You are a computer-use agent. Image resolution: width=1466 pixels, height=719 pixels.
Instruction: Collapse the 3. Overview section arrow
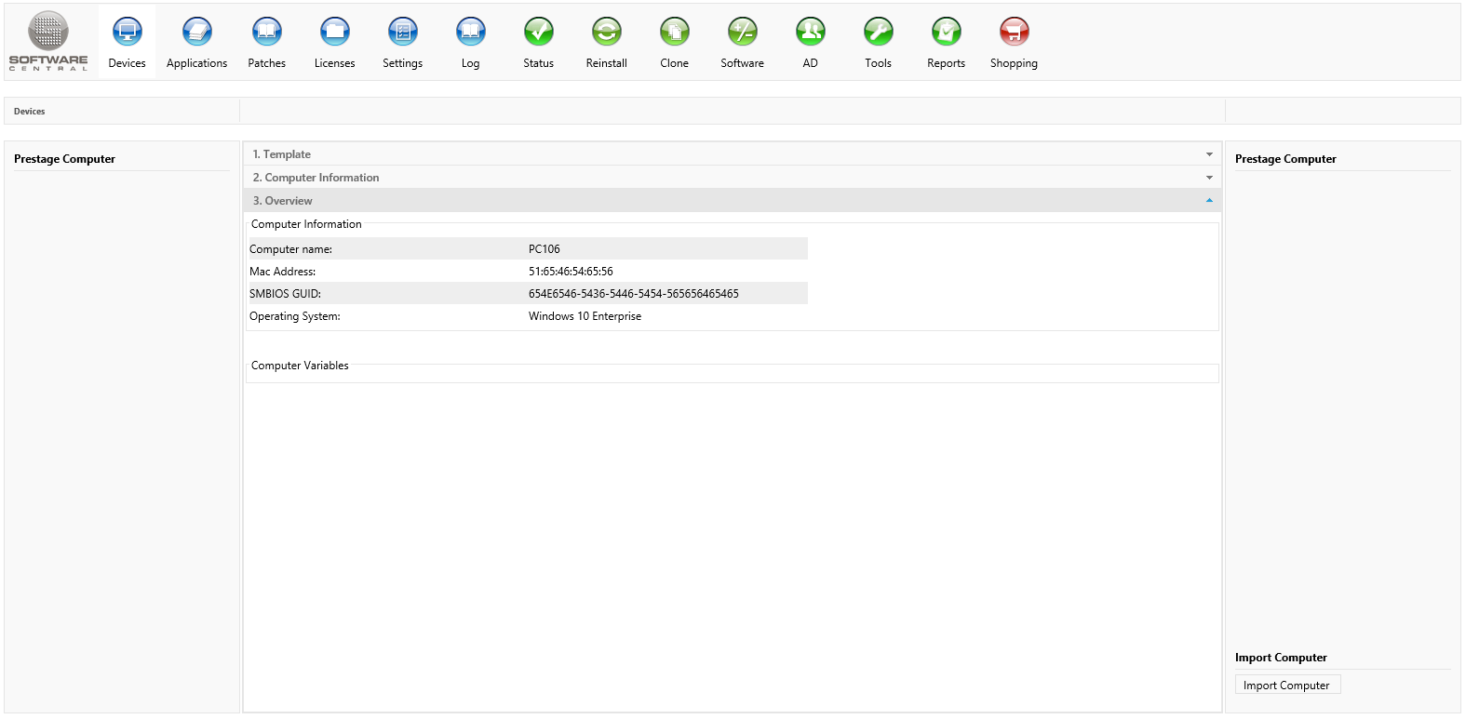[x=1209, y=201]
